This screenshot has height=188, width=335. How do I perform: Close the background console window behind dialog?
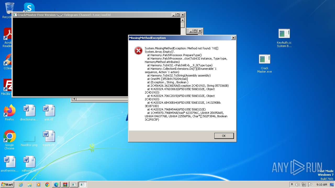pos(200,31)
